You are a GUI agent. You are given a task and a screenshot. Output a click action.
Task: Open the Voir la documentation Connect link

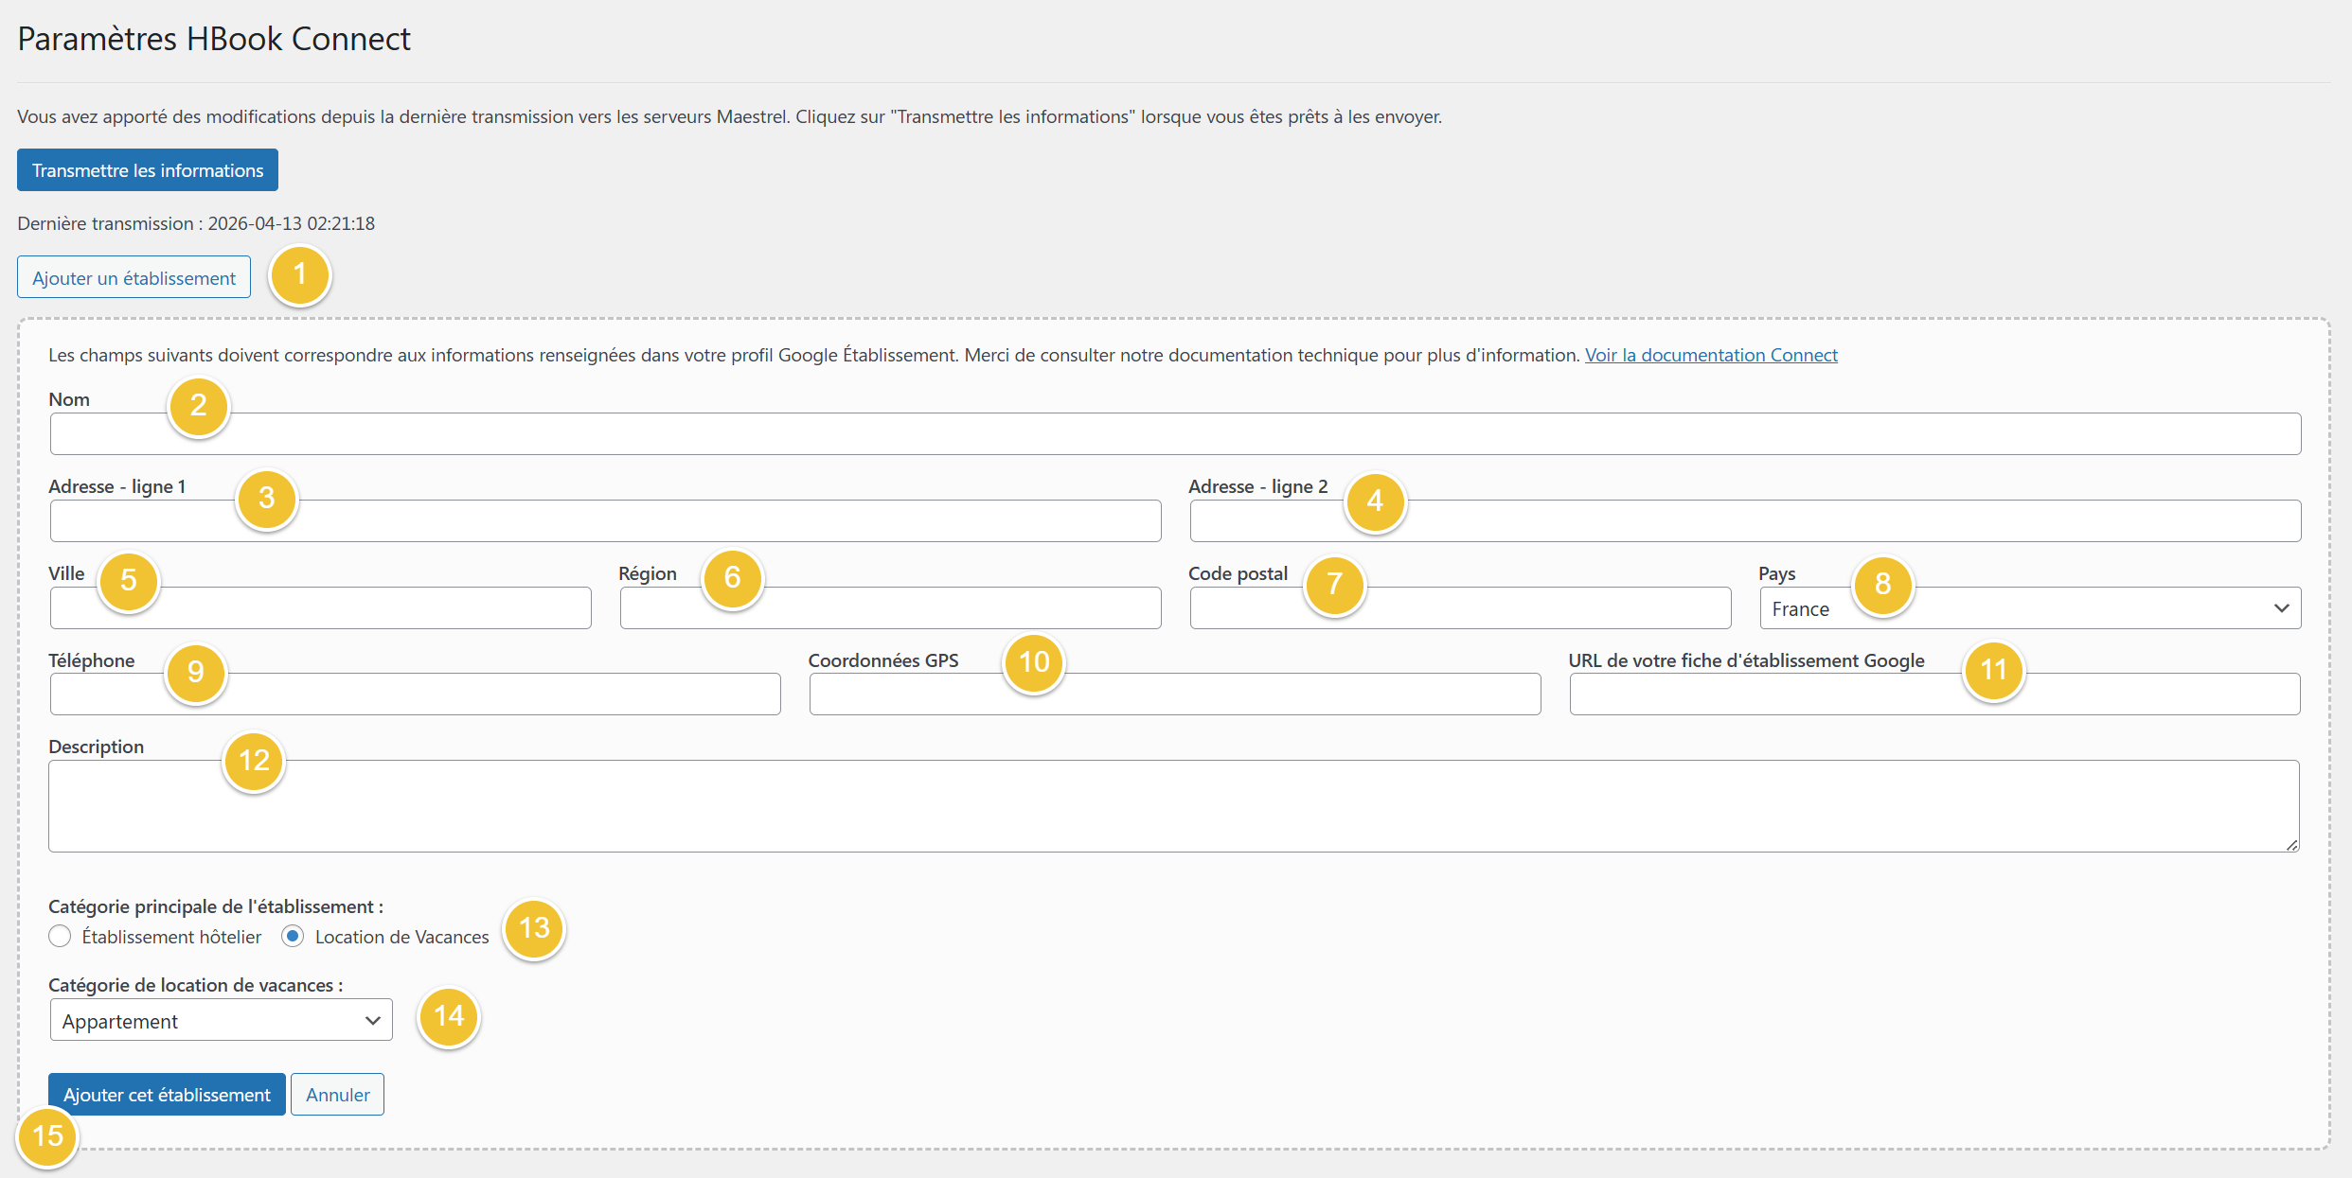[1711, 355]
